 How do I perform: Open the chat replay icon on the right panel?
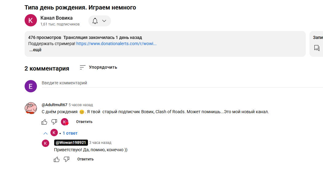317,48
